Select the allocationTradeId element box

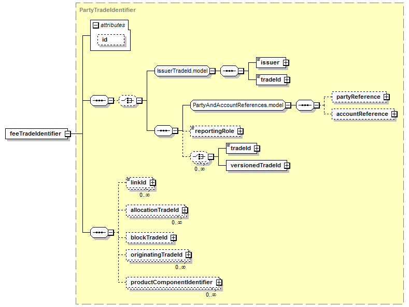[x=156, y=210]
